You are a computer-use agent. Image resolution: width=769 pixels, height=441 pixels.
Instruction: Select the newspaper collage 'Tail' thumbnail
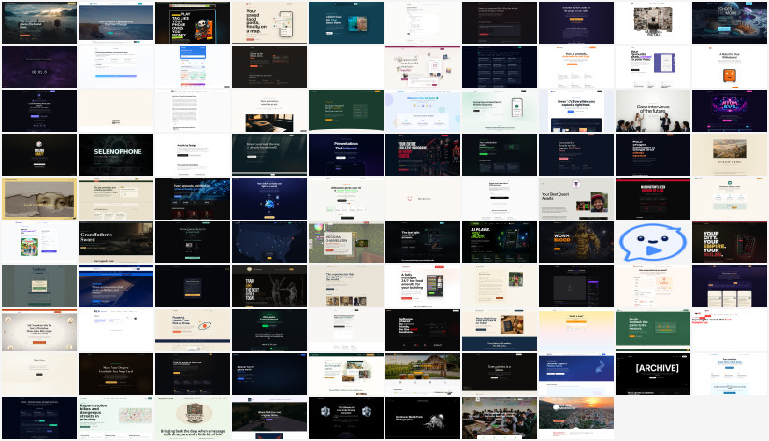pos(653,23)
